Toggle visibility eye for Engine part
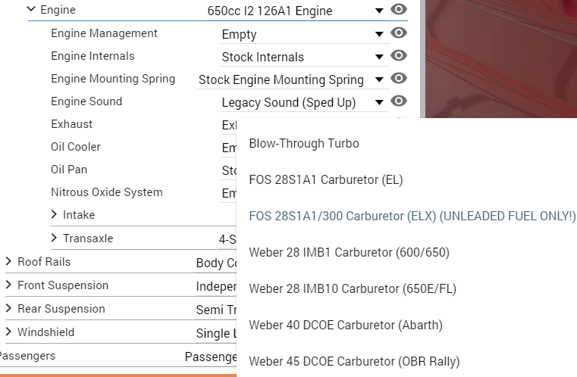Viewport: 577px width, 377px height. point(399,9)
